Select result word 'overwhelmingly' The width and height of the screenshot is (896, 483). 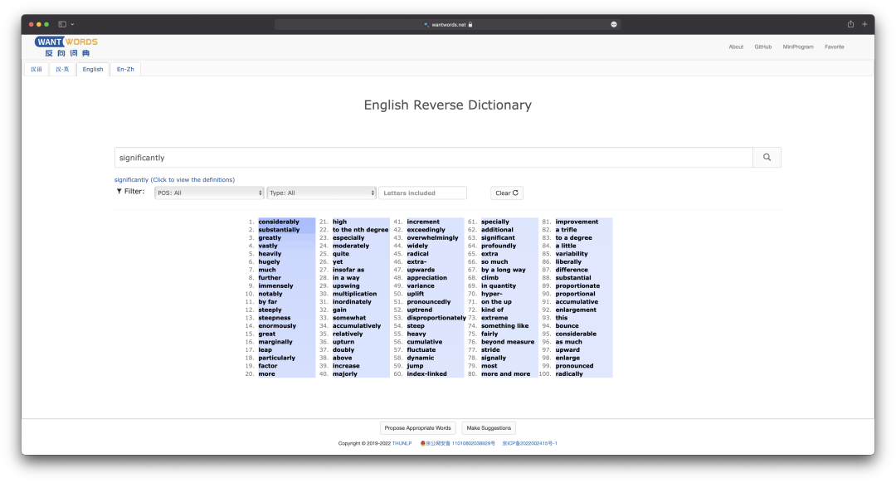point(432,238)
